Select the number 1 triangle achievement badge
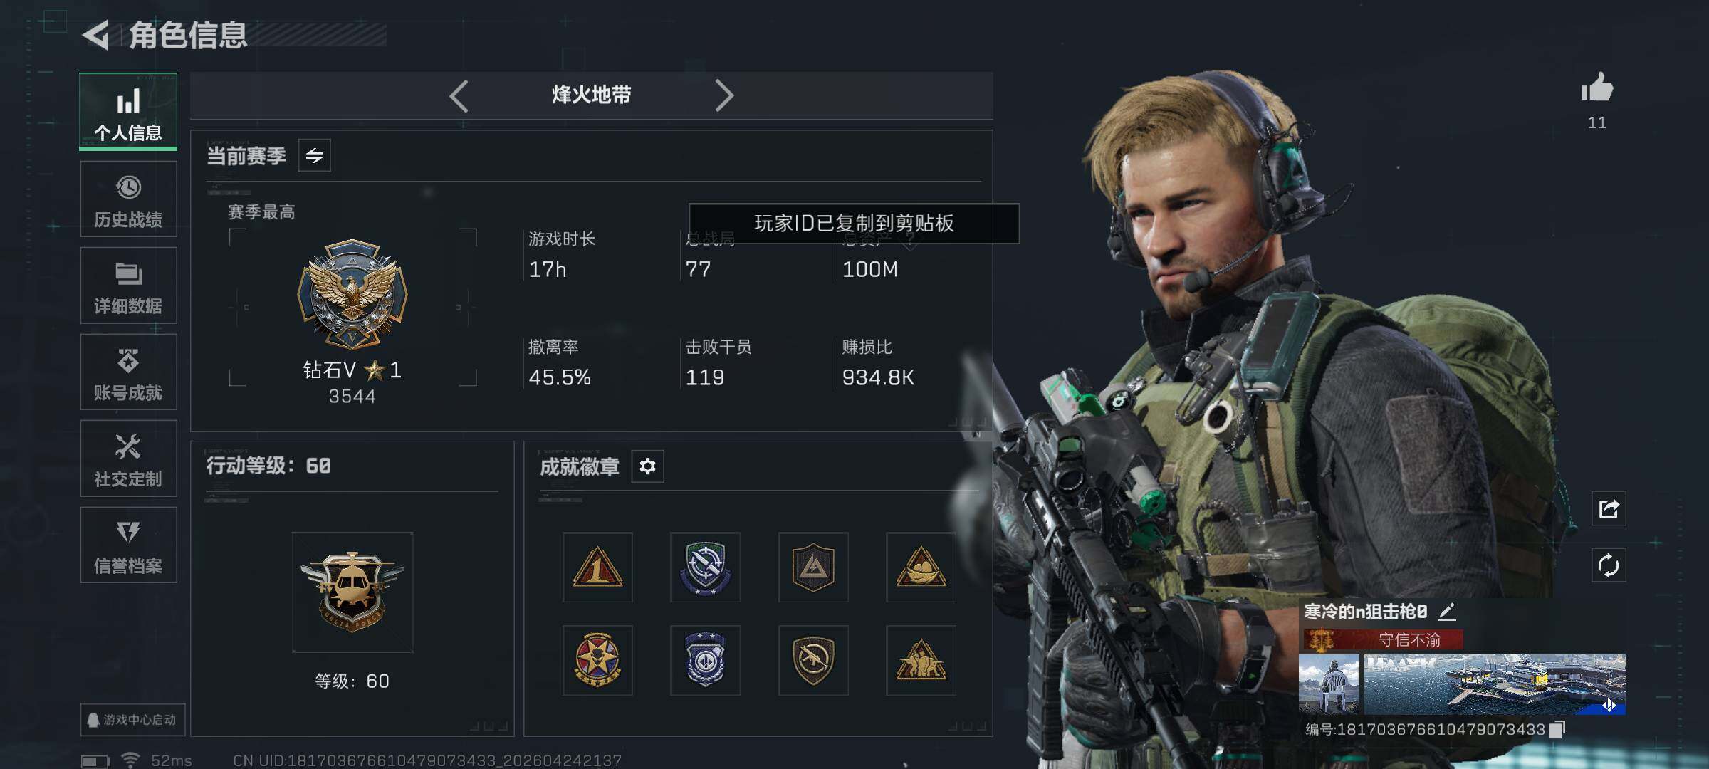 597,567
